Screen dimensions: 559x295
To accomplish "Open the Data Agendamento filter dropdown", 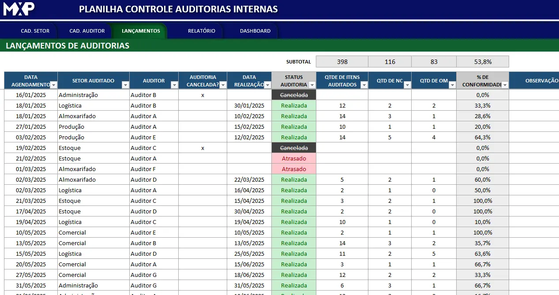I will [53, 85].
